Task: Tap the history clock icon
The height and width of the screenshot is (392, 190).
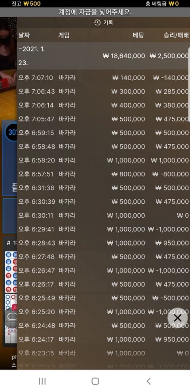Action: coord(97,23)
